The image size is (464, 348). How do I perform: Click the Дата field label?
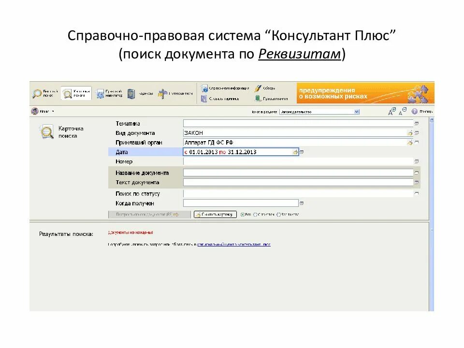click(122, 152)
